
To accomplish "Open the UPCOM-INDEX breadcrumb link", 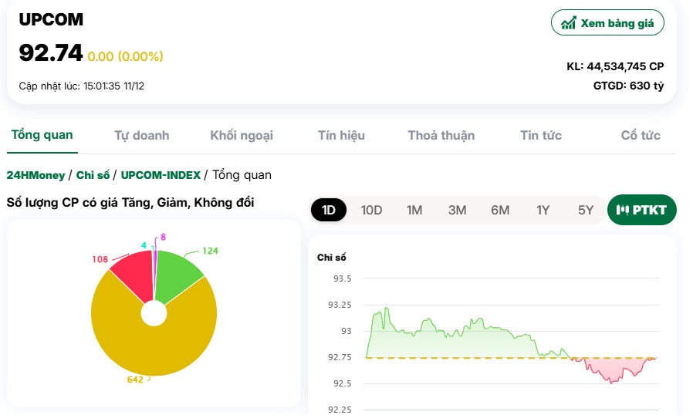I will coord(161,175).
